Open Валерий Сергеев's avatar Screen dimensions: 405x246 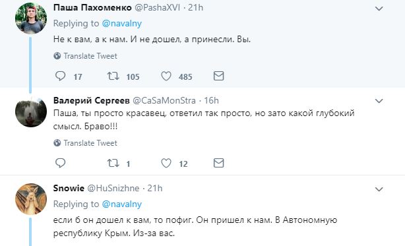pyautogui.click(x=31, y=111)
